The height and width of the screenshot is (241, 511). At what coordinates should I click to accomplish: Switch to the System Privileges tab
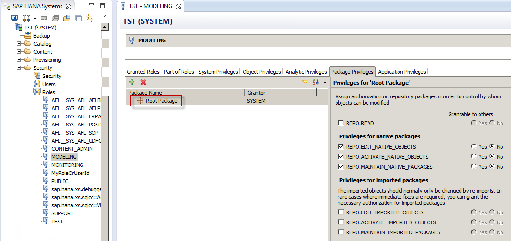click(x=218, y=71)
